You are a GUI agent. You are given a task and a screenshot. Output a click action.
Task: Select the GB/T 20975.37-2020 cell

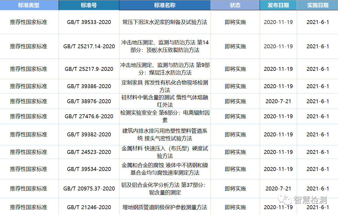89,189
